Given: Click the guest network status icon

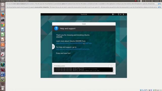Looking at the screenshot, I should click(x=118, y=14).
